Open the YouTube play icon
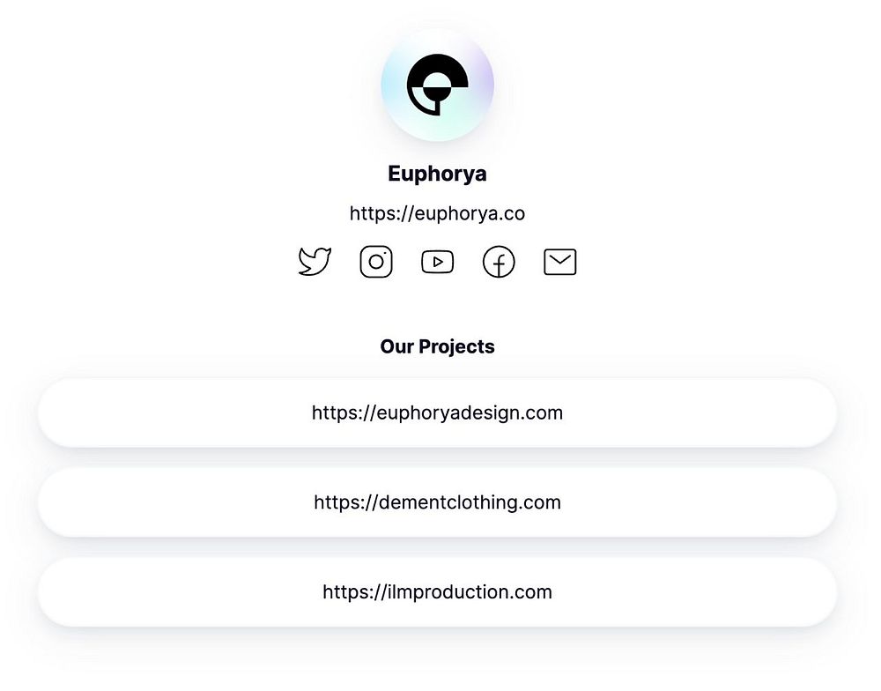 [438, 262]
